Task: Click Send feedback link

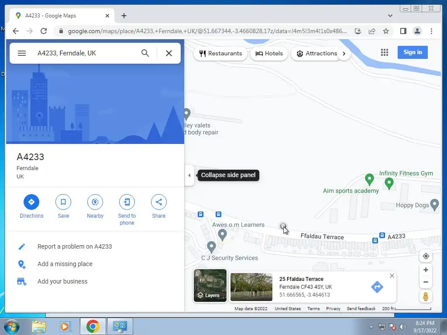Action: [361, 309]
